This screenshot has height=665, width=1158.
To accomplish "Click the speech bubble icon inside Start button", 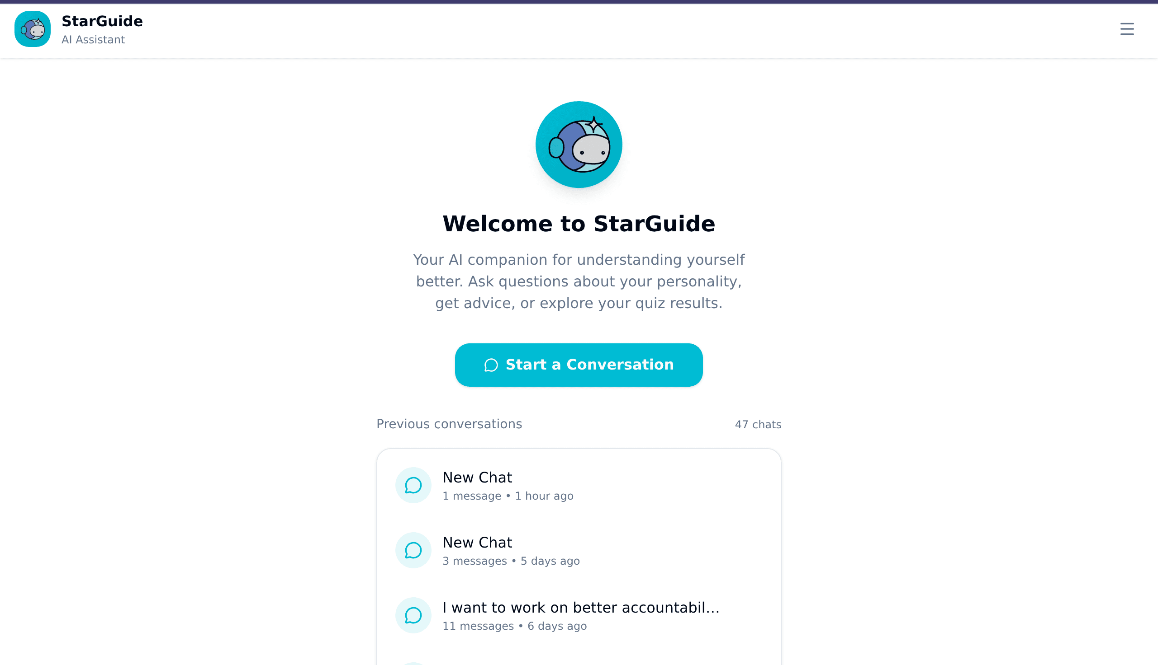I will pyautogui.click(x=490, y=365).
